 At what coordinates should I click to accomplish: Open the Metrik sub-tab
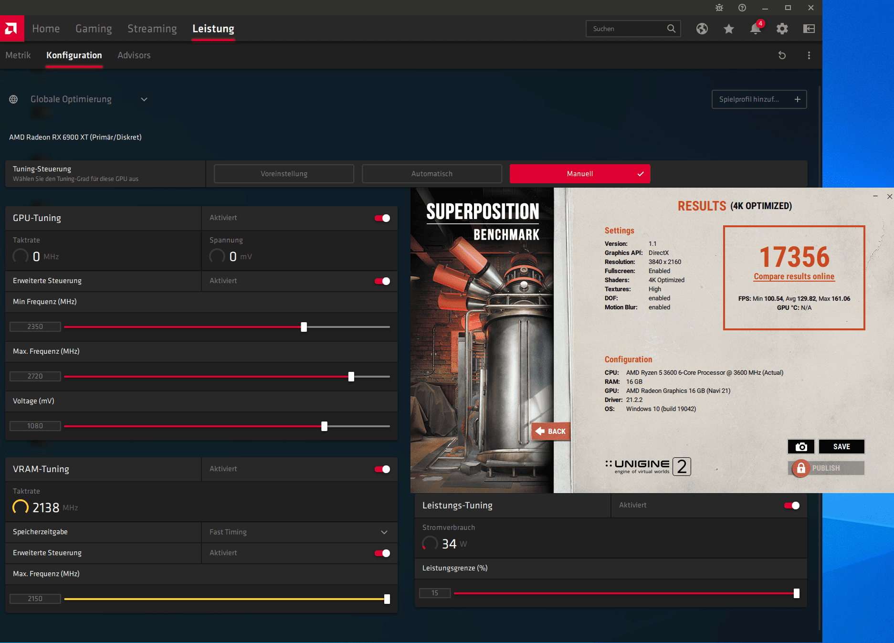pos(18,55)
